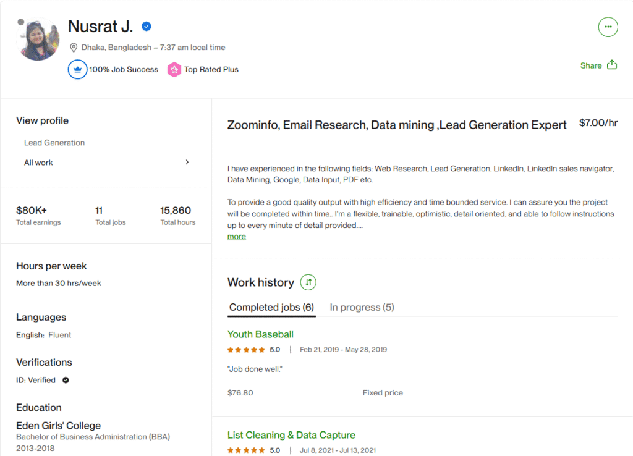Click 'More than 30 hrs/week' text
Screen dimensions: 633x456
click(59, 283)
